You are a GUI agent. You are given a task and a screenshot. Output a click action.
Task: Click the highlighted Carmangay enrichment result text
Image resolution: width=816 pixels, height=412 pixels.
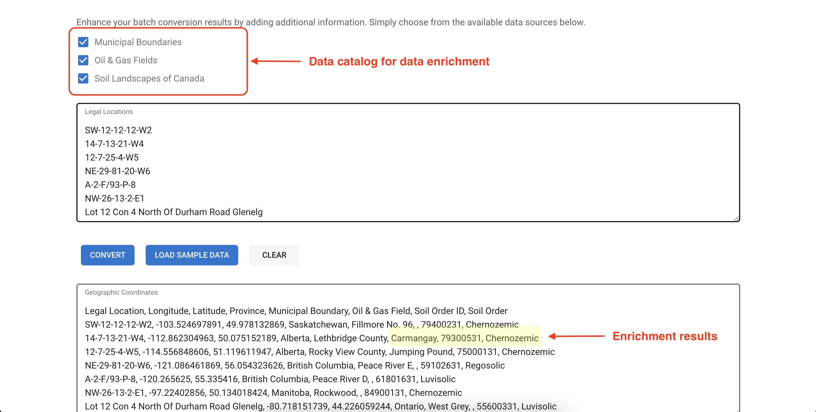point(465,338)
